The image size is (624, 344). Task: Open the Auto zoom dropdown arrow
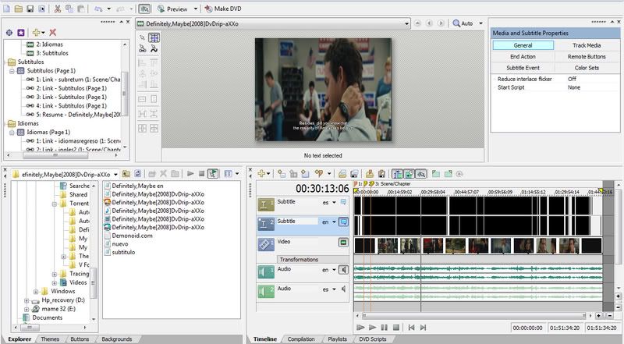(x=480, y=23)
